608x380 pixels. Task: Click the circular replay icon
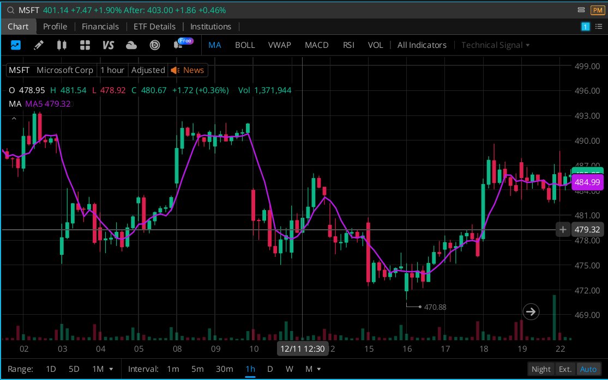pyautogui.click(x=155, y=45)
